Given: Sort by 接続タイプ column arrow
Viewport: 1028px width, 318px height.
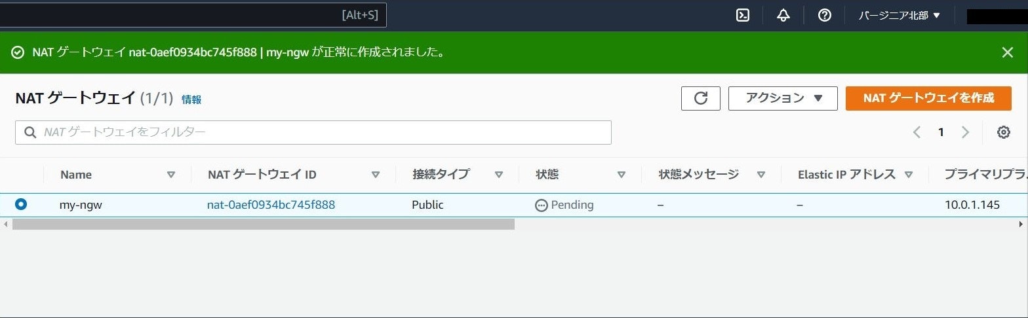Looking at the screenshot, I should pyautogui.click(x=499, y=175).
